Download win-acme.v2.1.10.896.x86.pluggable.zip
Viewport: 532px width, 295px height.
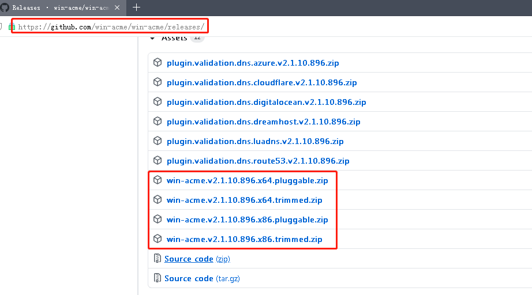248,220
